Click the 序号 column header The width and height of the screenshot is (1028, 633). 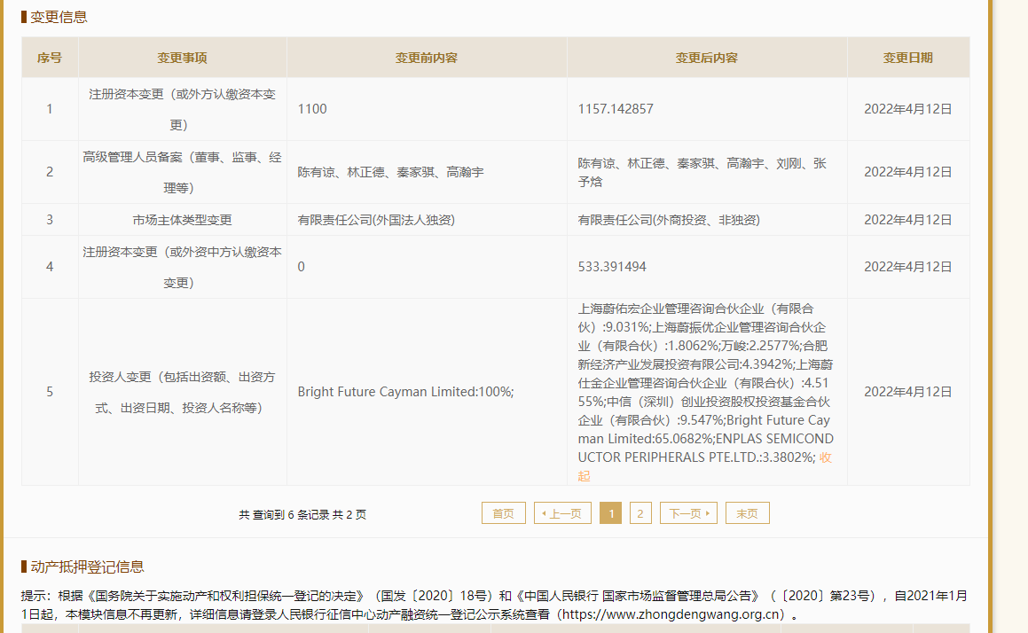coord(50,58)
